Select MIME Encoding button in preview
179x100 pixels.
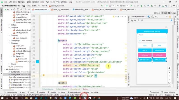coord(145,60)
